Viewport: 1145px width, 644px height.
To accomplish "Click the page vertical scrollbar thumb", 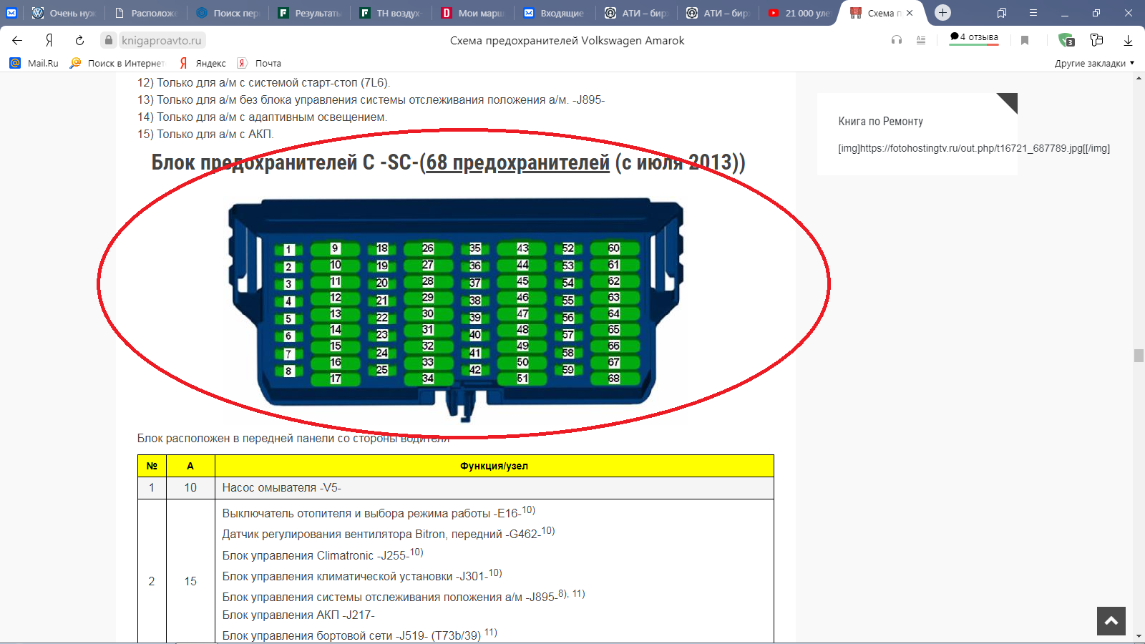I will 1139,356.
